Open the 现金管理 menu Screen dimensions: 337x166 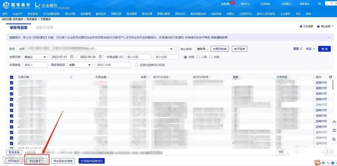132,14
